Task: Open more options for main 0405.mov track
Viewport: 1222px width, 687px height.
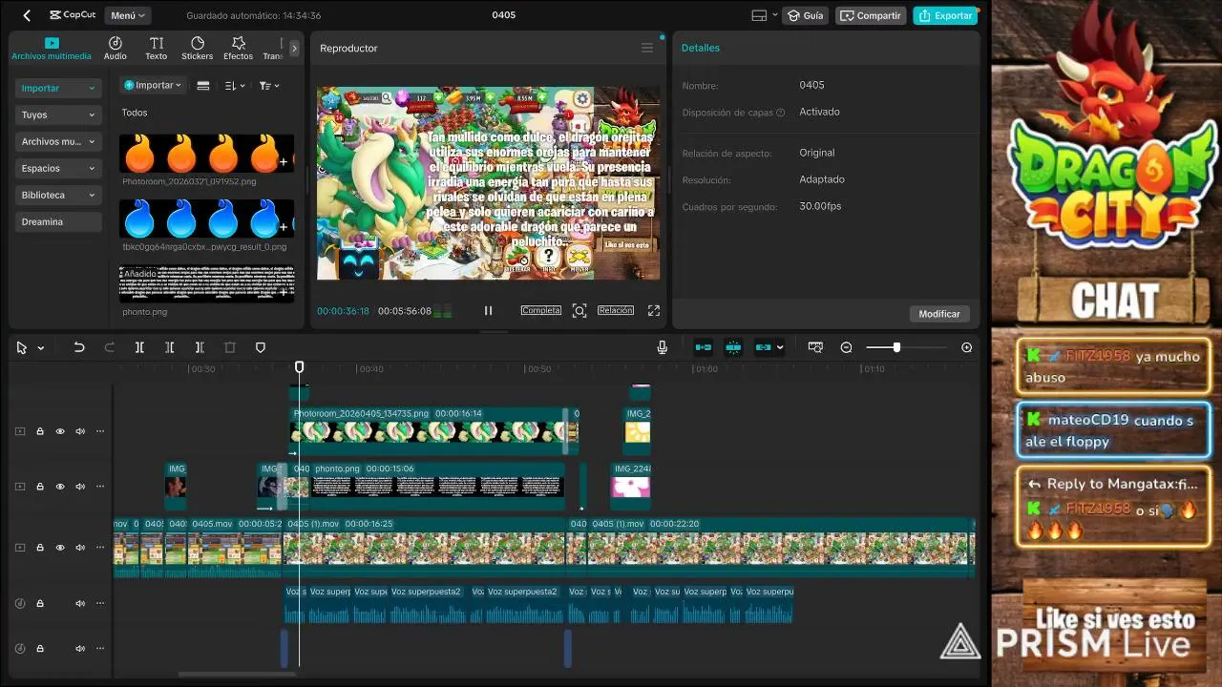Action: [x=99, y=549]
